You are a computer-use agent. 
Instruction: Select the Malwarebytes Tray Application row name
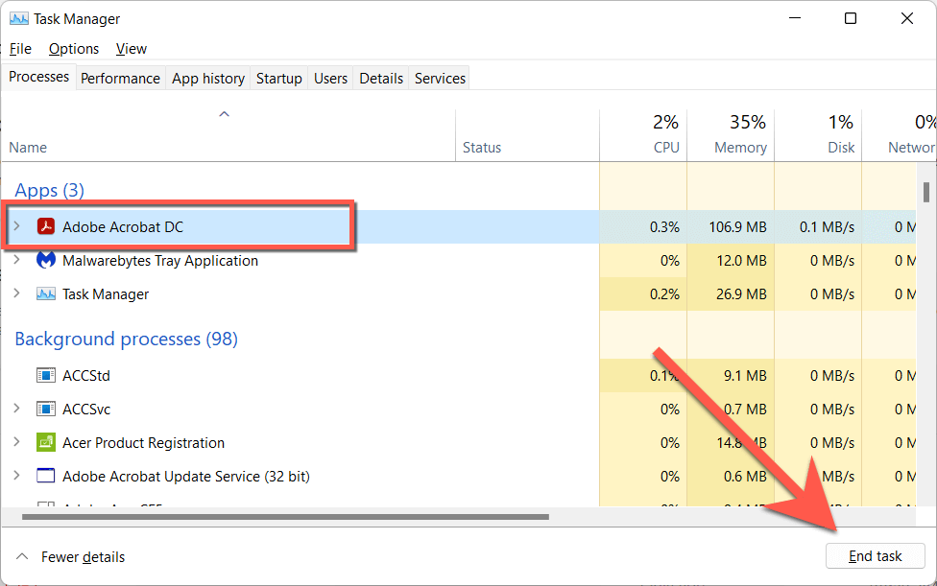pos(160,261)
